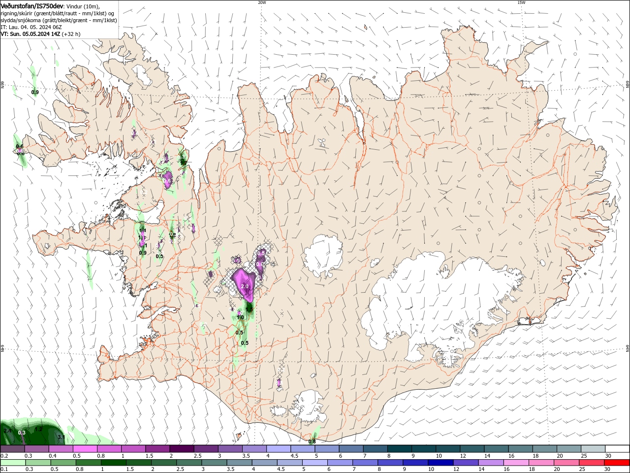Click the light pink lower legend swatch at 16
Screen dimensions: 630x473
[x=515, y=462]
